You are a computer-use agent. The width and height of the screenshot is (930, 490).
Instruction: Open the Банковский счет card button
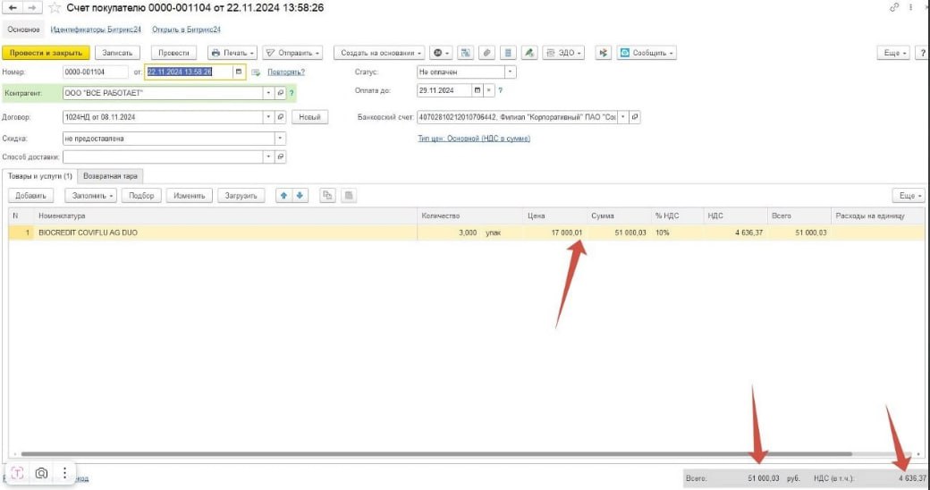coord(635,117)
